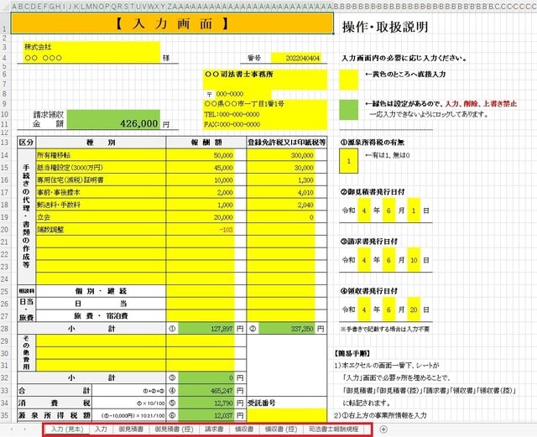Select the 領収書発行日付 day cell showing 20
The image size is (537, 437).
pos(414,310)
